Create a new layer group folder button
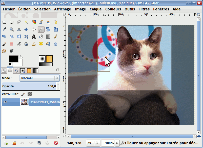 point(14,143)
